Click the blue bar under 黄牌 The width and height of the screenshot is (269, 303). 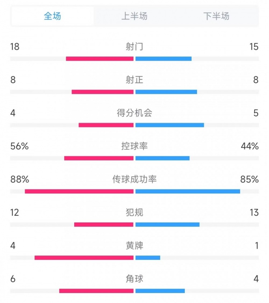[x=148, y=258]
